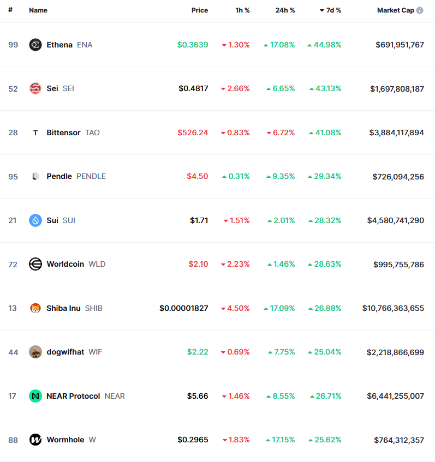Click the Ethena coin logo icon
This screenshot has height=462, width=435.
point(35,45)
